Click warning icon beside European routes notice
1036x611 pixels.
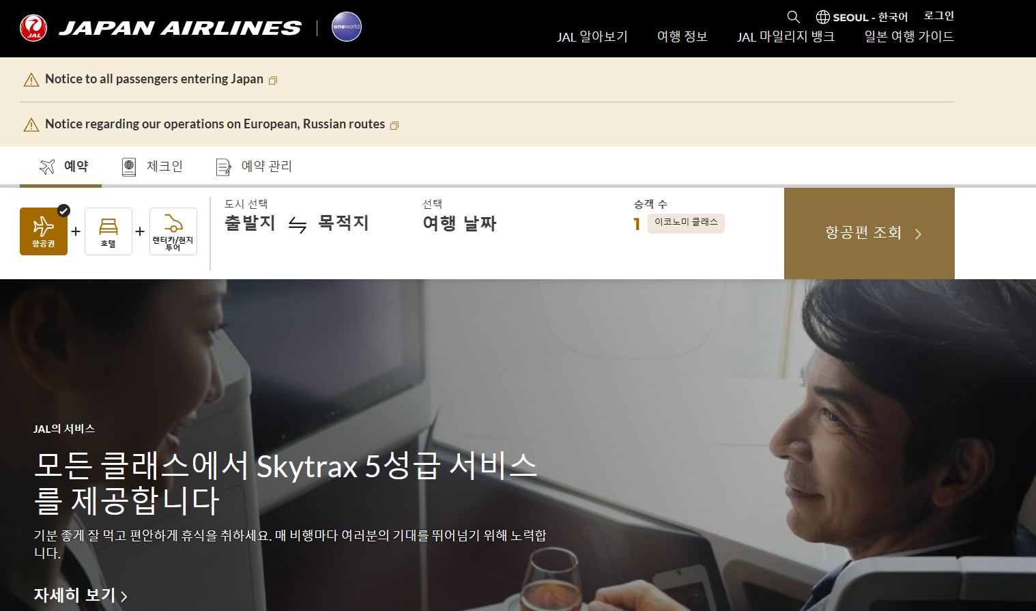coord(31,125)
